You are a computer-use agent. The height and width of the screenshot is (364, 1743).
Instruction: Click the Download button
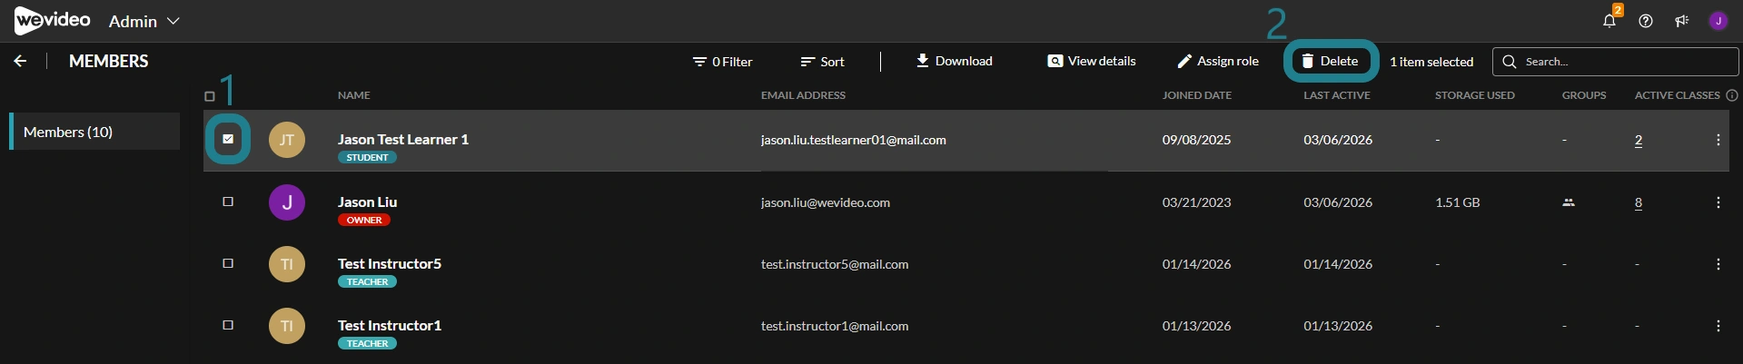(954, 61)
